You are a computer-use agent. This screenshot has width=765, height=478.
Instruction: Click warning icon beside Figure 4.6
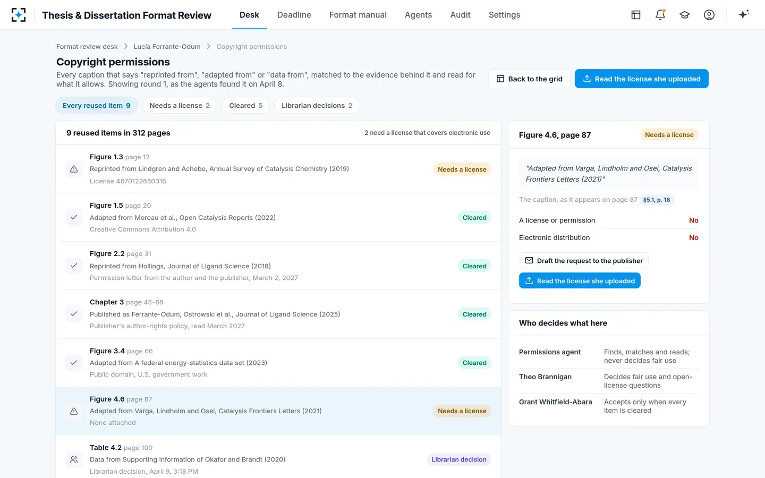(x=74, y=411)
